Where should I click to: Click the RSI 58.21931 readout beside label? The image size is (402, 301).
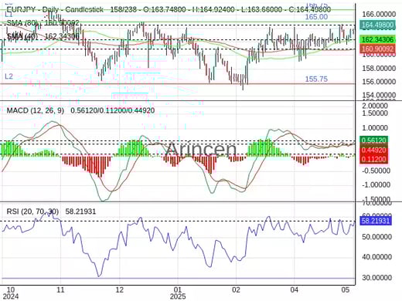pyautogui.click(x=80, y=211)
